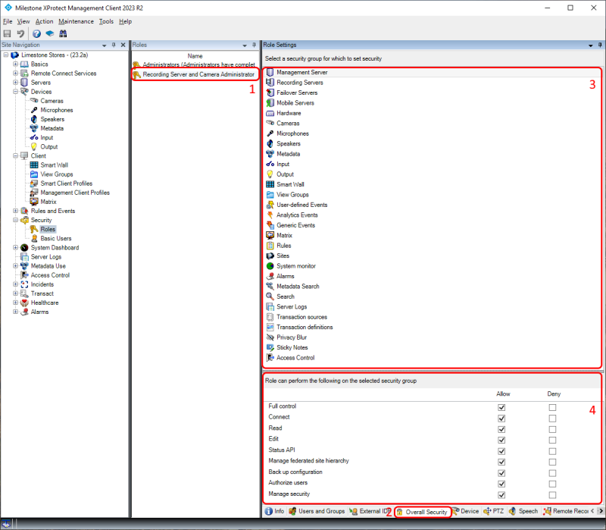Screen dimensions: 606x530
Task: Select System monitor security group
Action: coord(296,266)
